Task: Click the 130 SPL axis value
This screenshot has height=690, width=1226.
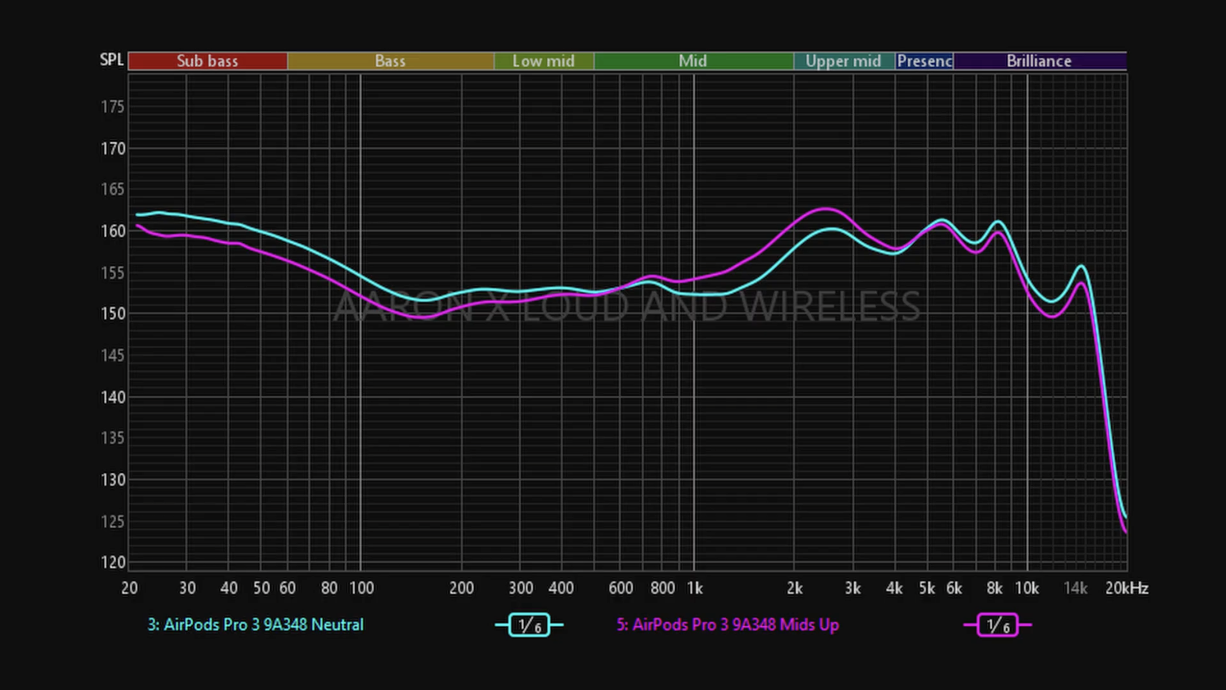Action: pyautogui.click(x=113, y=480)
